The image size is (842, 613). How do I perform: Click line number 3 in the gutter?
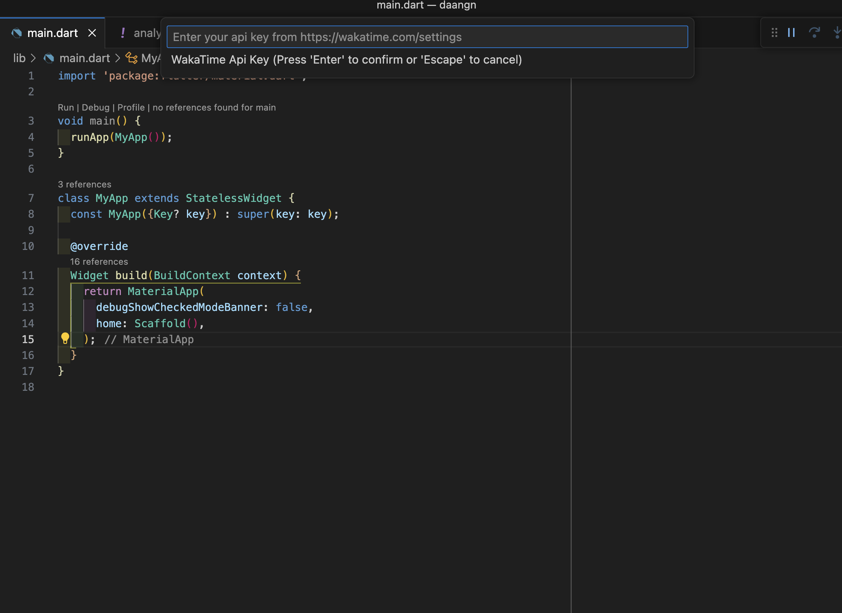click(x=31, y=121)
